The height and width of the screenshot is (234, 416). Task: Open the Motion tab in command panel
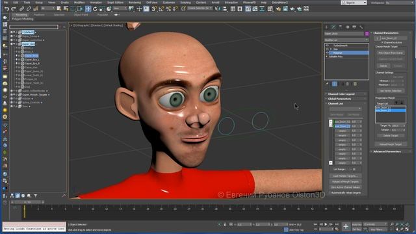pos(347,27)
